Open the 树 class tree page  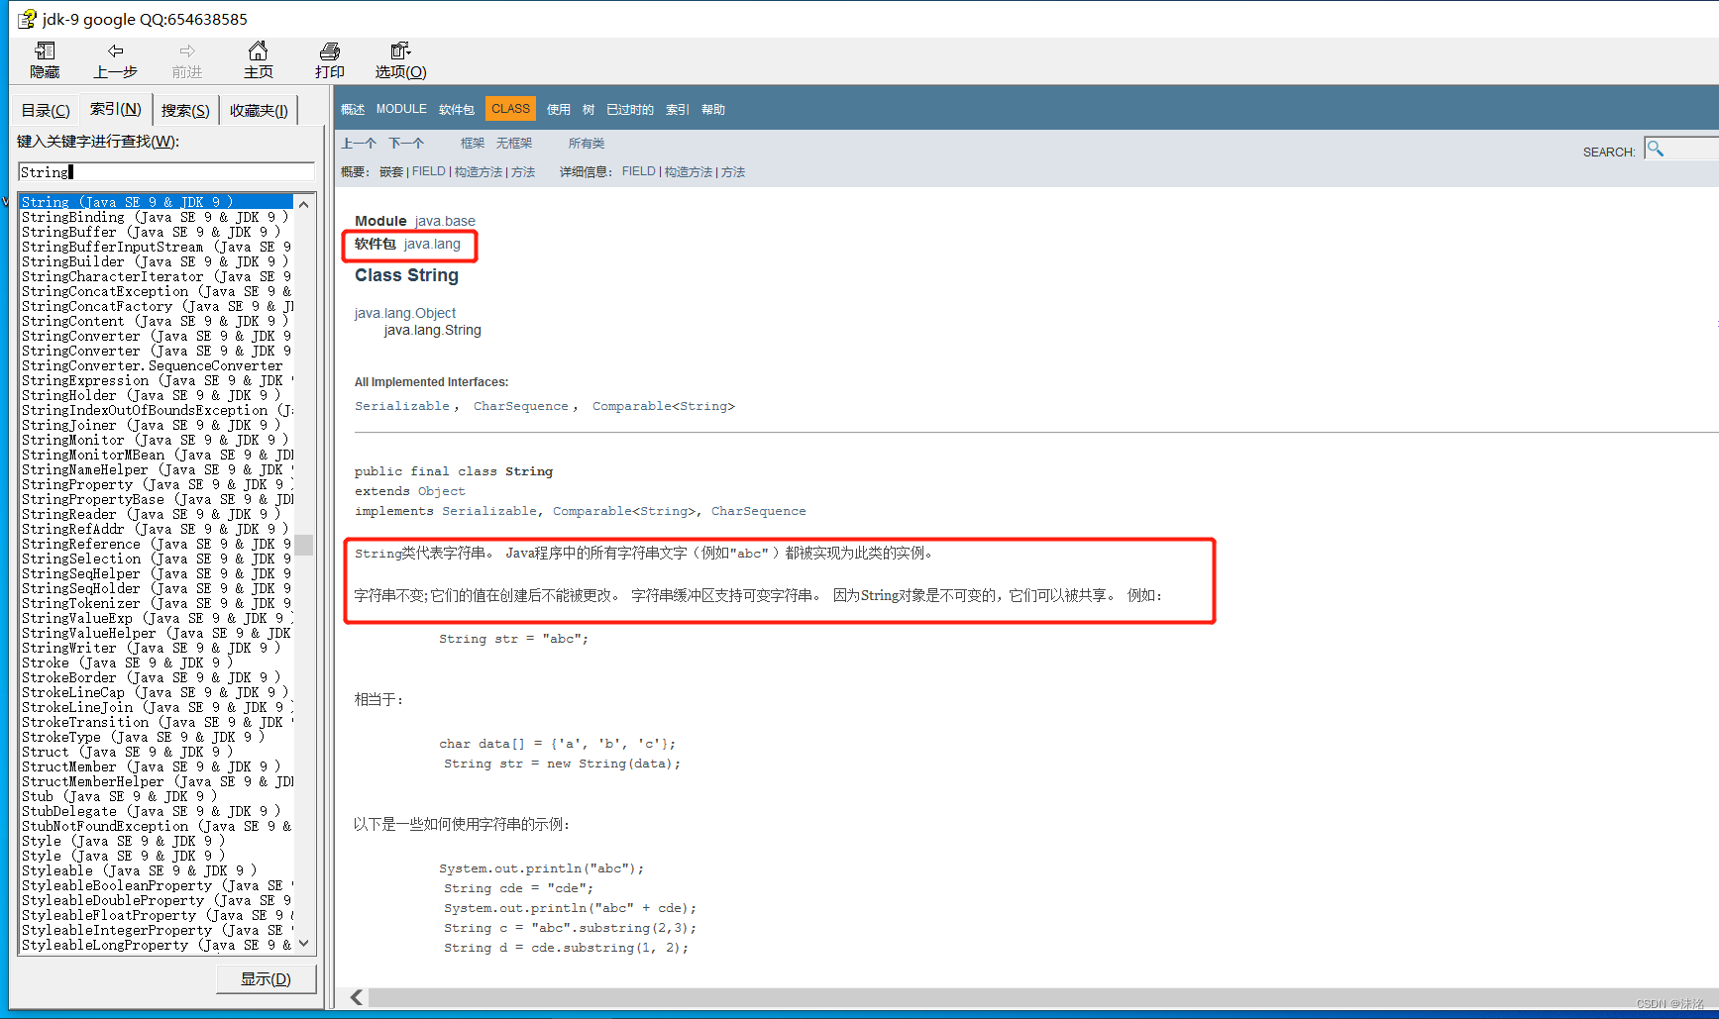coord(588,109)
